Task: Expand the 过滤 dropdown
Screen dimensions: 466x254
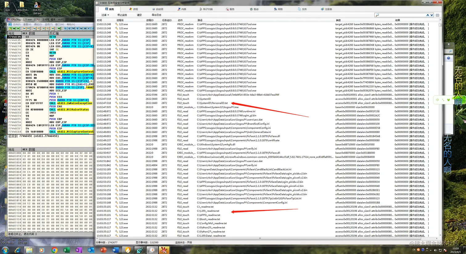Action: pyautogui.click(x=105, y=15)
